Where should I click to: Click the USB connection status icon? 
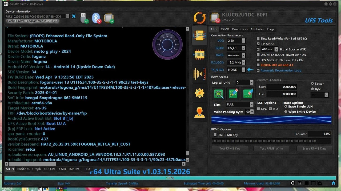point(84,18)
